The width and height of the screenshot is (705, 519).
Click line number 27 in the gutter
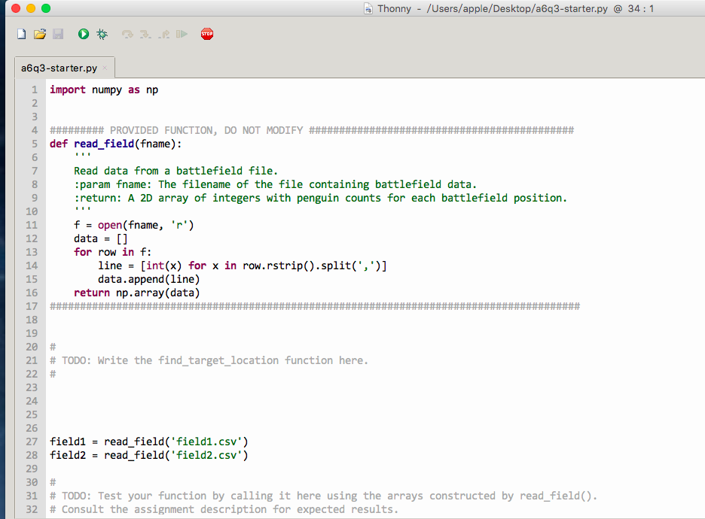[x=32, y=442]
